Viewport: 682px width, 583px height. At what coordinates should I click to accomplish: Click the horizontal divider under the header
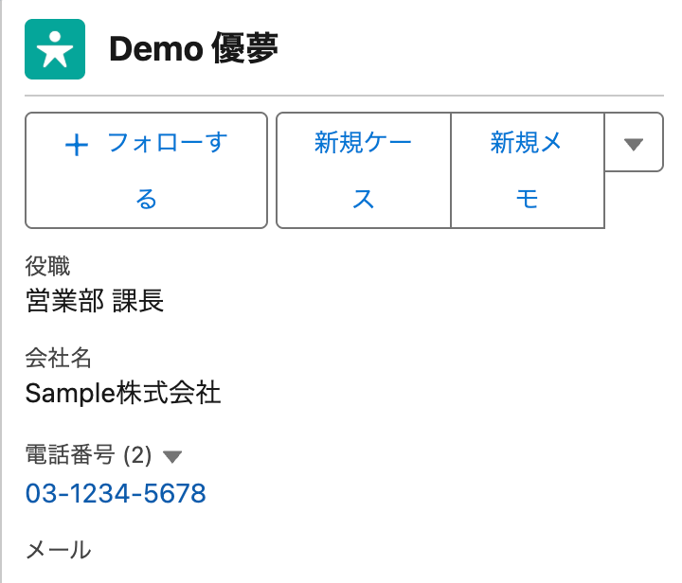coord(344,96)
